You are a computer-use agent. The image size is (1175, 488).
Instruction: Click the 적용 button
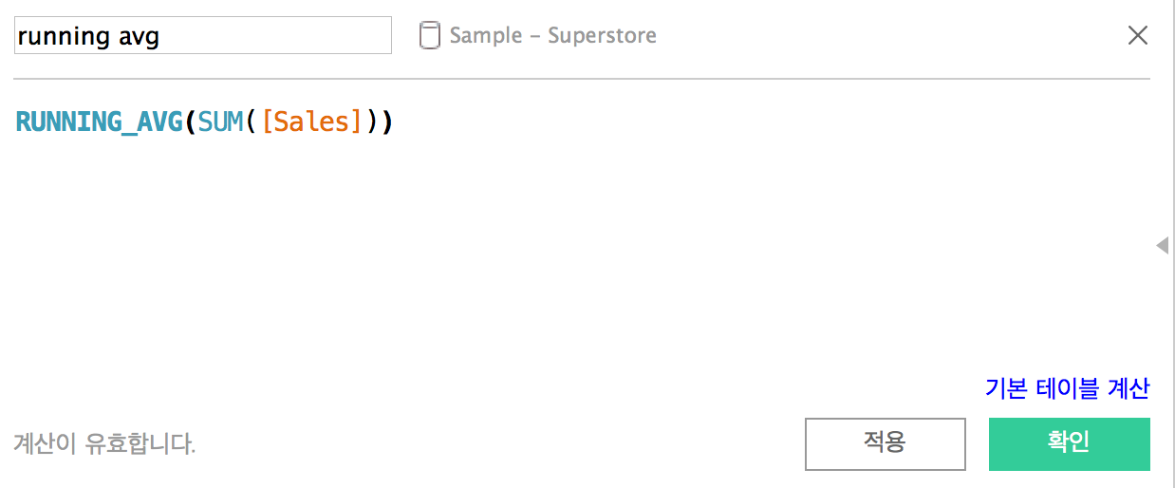click(885, 443)
